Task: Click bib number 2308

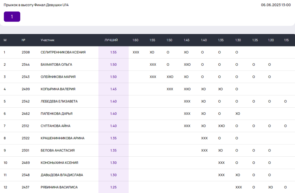Action: 26,52
